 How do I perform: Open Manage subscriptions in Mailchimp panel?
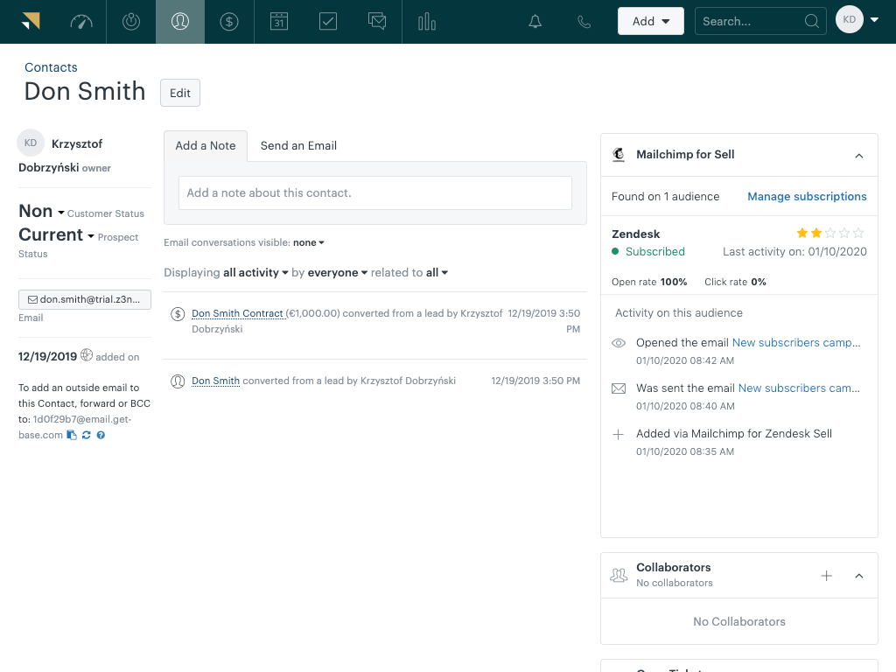807,196
